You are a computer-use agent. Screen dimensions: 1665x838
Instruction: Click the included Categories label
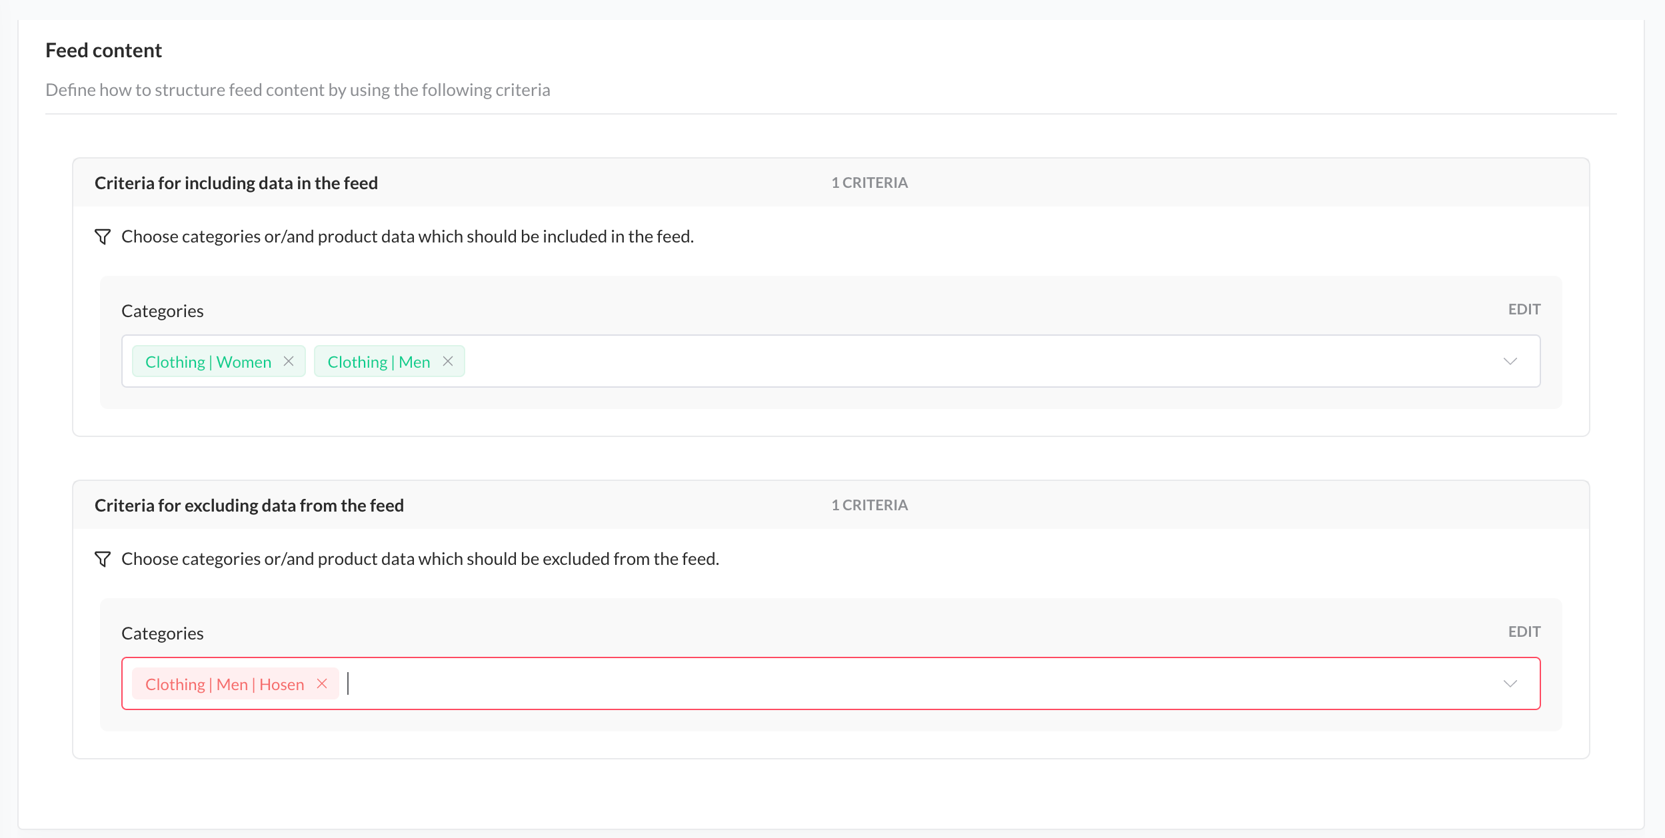click(x=162, y=311)
